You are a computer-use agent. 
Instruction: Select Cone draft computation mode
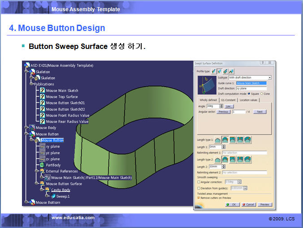point(262,94)
